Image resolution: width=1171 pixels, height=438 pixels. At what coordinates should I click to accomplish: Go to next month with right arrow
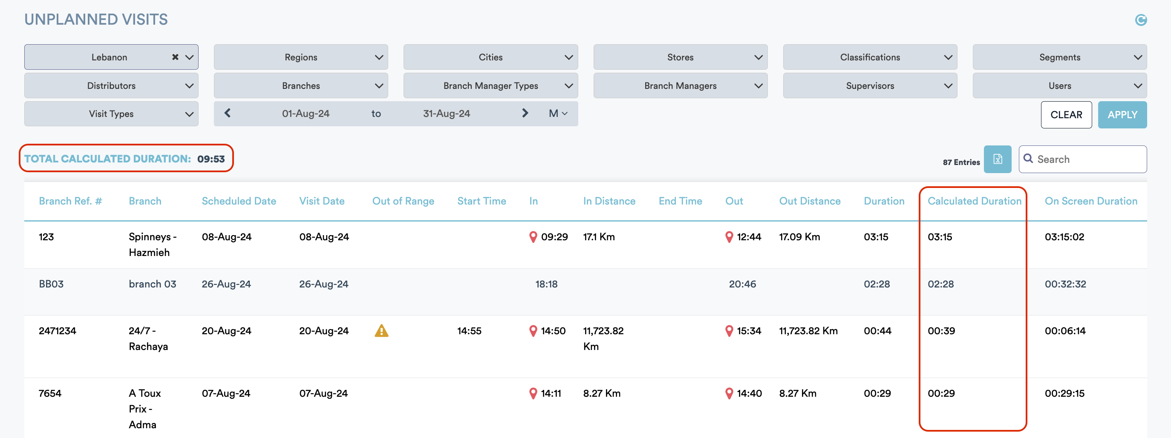(x=525, y=114)
